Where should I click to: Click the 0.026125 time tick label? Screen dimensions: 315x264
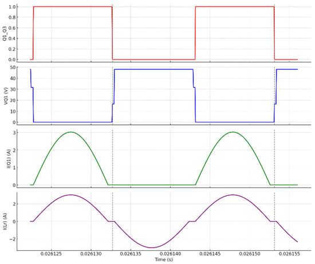(x=51, y=254)
